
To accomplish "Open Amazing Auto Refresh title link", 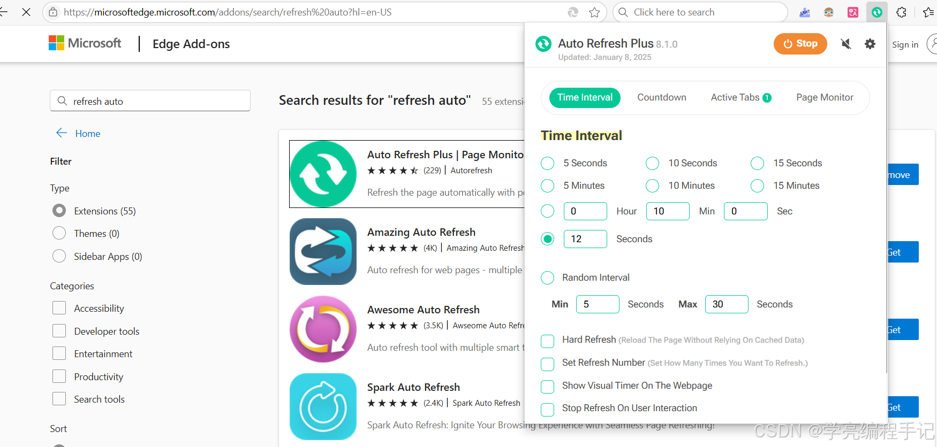I will (421, 232).
